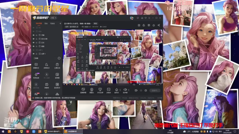239x134 pixels.
Task: Click the share icon above the preview
Action: (x=159, y=25)
